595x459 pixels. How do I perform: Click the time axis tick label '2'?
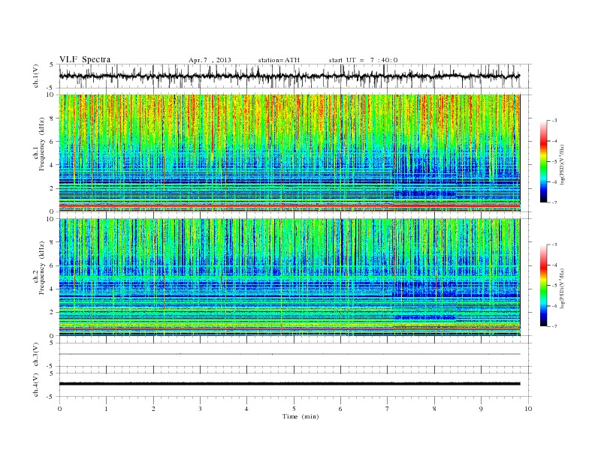point(153,409)
